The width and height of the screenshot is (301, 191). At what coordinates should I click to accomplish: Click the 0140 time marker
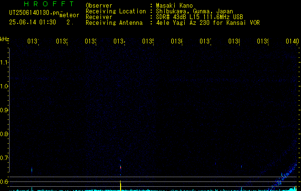click(292, 42)
